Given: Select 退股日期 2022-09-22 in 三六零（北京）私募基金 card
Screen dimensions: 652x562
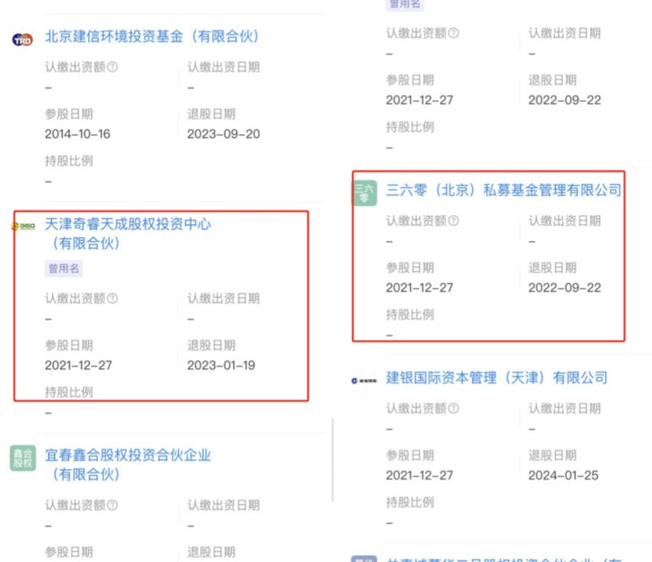Looking at the screenshot, I should (x=564, y=288).
